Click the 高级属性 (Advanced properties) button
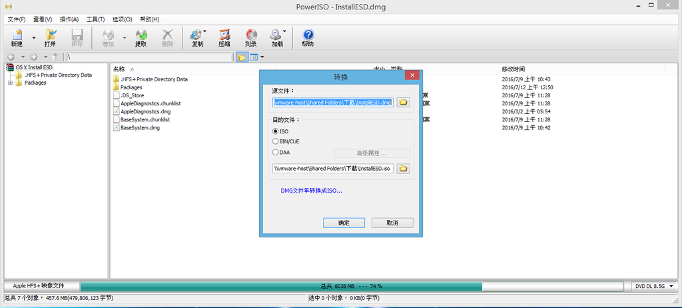 pyautogui.click(x=372, y=153)
